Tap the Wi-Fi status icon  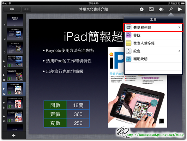(10, 4)
